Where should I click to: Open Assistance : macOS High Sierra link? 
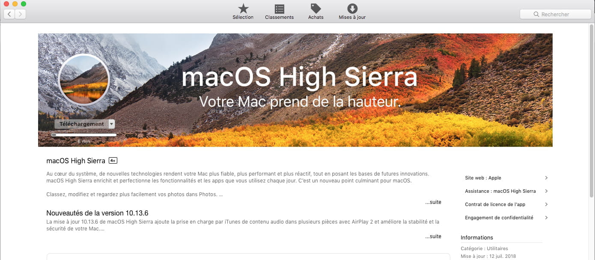(500, 191)
